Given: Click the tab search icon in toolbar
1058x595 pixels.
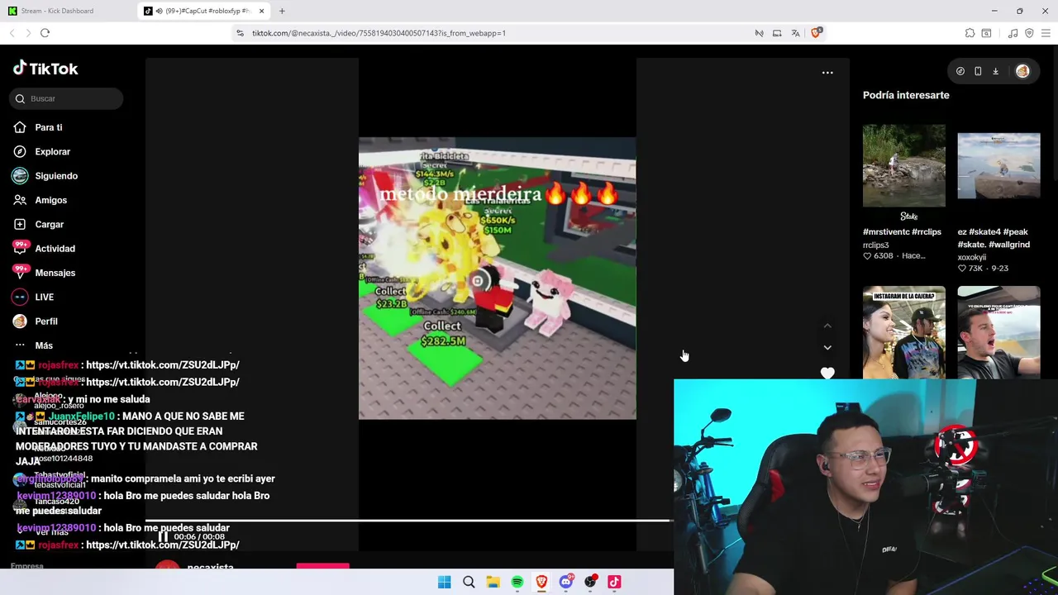Looking at the screenshot, I should click(986, 33).
